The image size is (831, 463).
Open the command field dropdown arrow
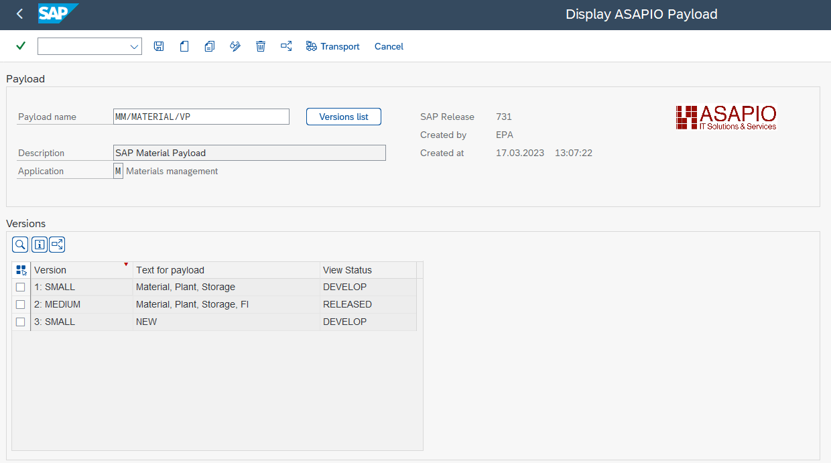(134, 46)
